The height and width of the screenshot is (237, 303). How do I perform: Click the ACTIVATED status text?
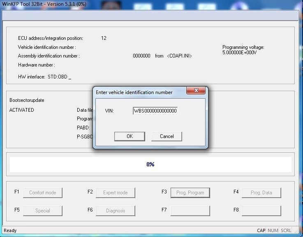pos(22,110)
